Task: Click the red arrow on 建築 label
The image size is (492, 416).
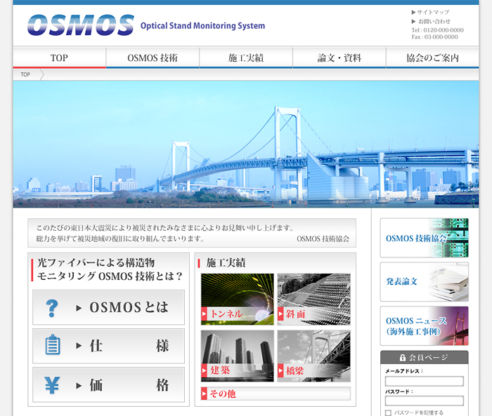Action: point(205,370)
